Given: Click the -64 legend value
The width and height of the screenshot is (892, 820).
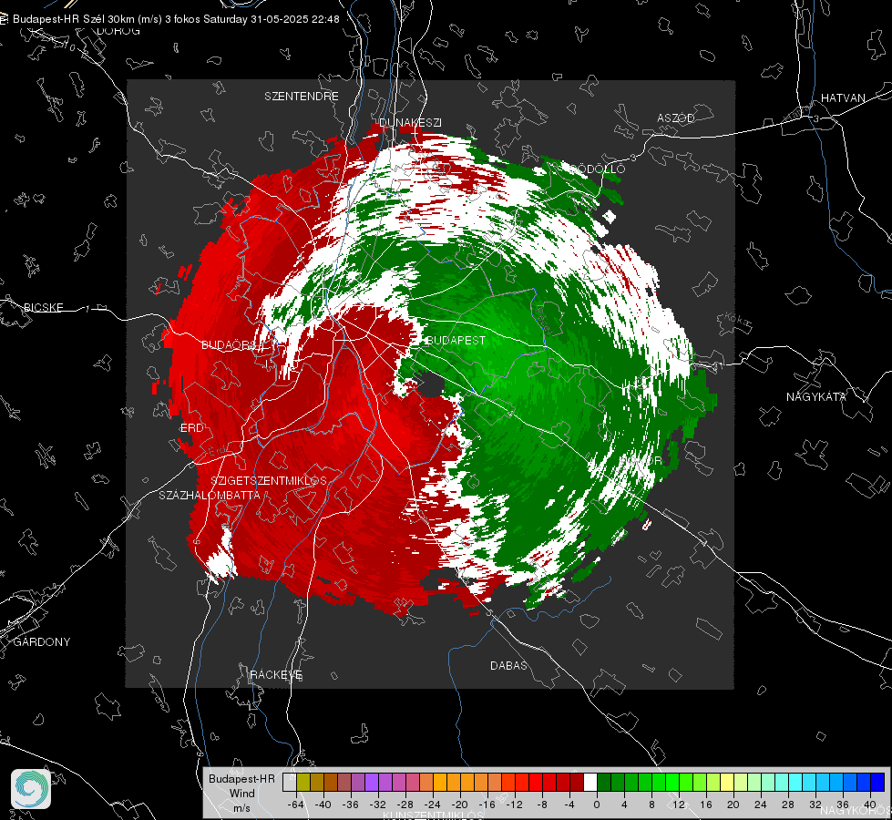Looking at the screenshot, I should (x=296, y=805).
